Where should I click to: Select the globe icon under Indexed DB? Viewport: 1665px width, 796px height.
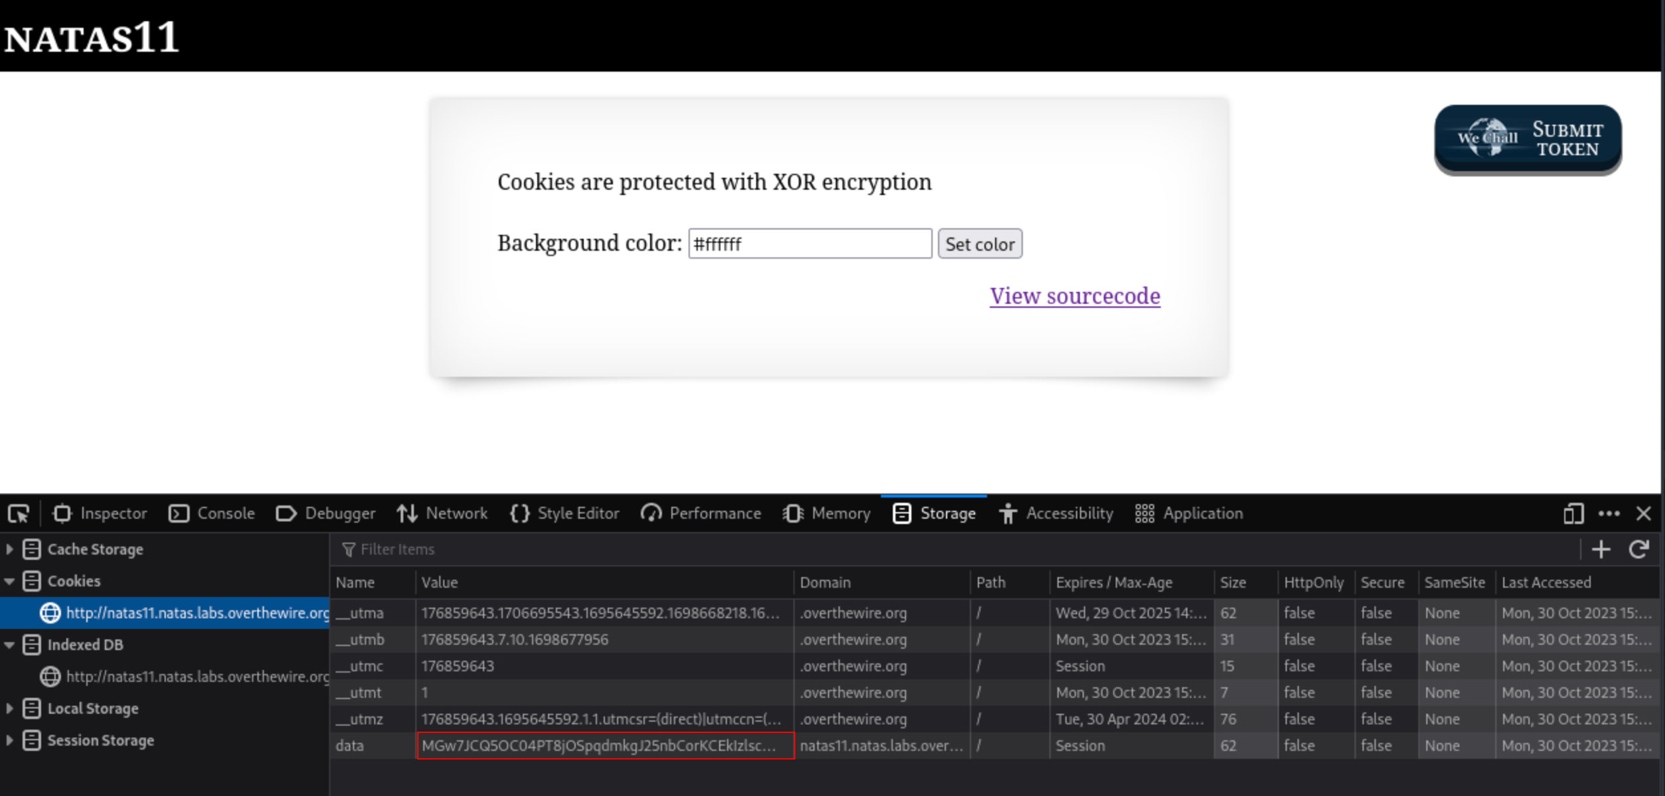[x=50, y=677]
